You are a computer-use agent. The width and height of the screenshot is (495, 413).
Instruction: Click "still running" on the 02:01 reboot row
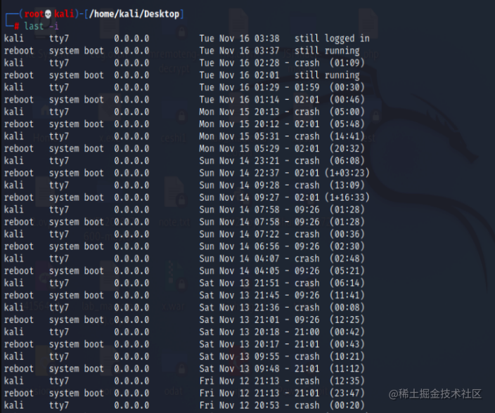327,75
